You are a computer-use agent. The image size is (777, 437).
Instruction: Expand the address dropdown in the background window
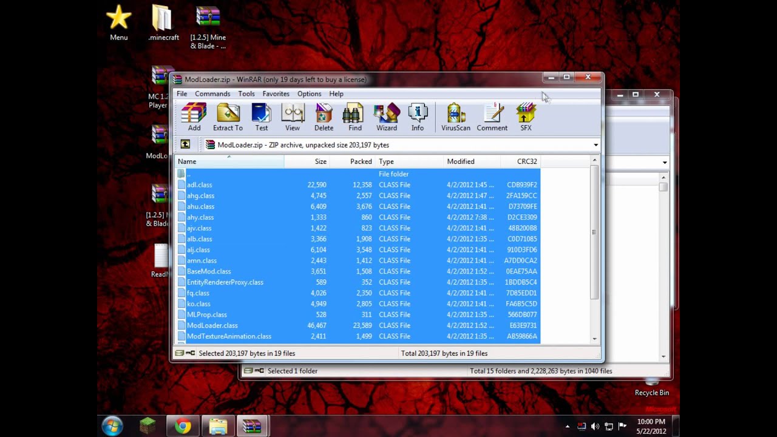tap(665, 162)
